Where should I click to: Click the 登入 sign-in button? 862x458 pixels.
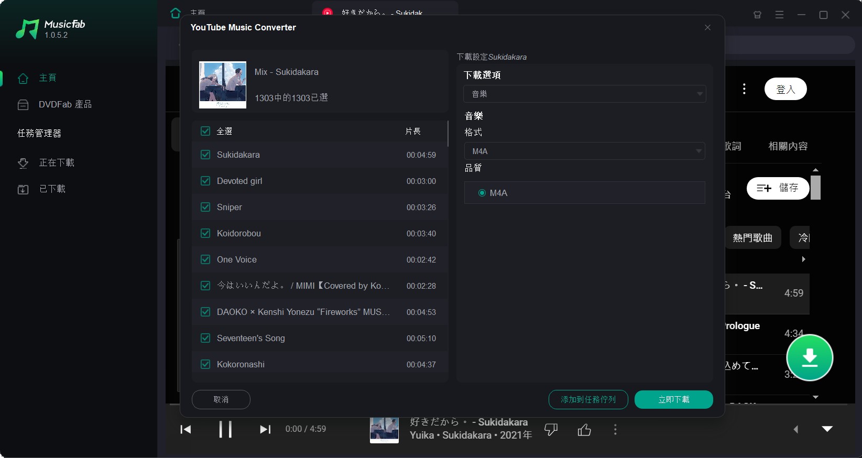(785, 89)
